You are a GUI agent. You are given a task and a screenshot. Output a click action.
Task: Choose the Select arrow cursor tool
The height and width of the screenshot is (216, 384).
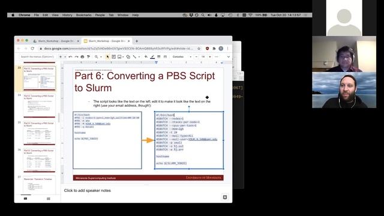[107, 57]
